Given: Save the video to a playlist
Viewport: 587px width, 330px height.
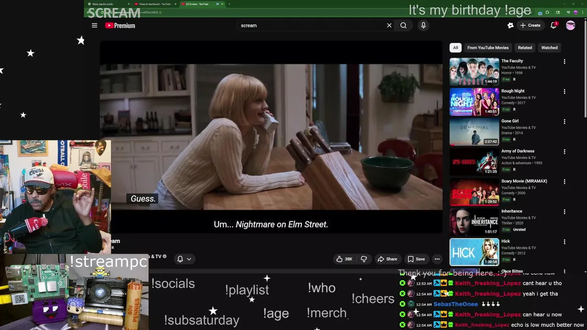Looking at the screenshot, I should pyautogui.click(x=416, y=259).
